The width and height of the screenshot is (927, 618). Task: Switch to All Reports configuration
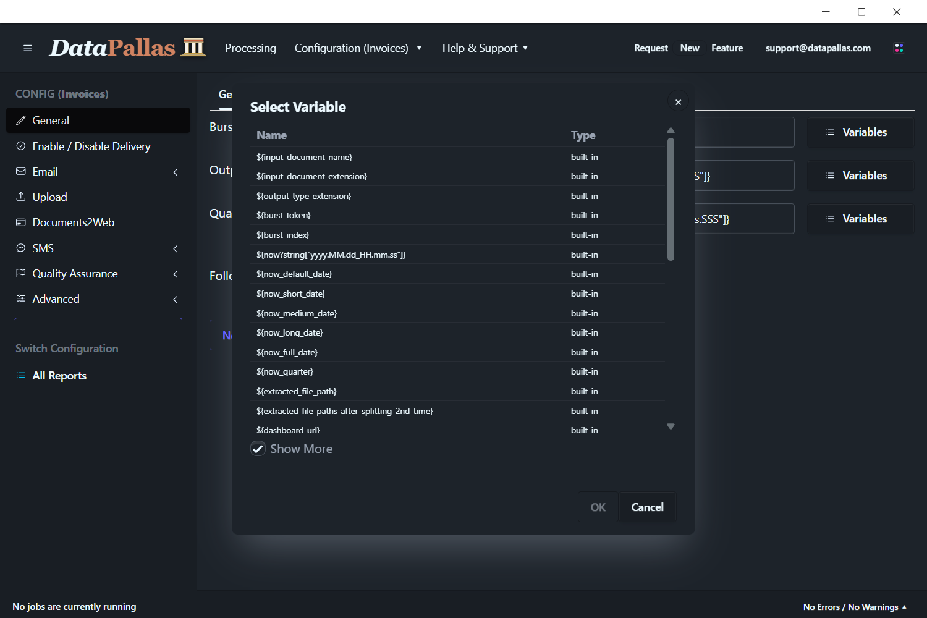point(59,375)
